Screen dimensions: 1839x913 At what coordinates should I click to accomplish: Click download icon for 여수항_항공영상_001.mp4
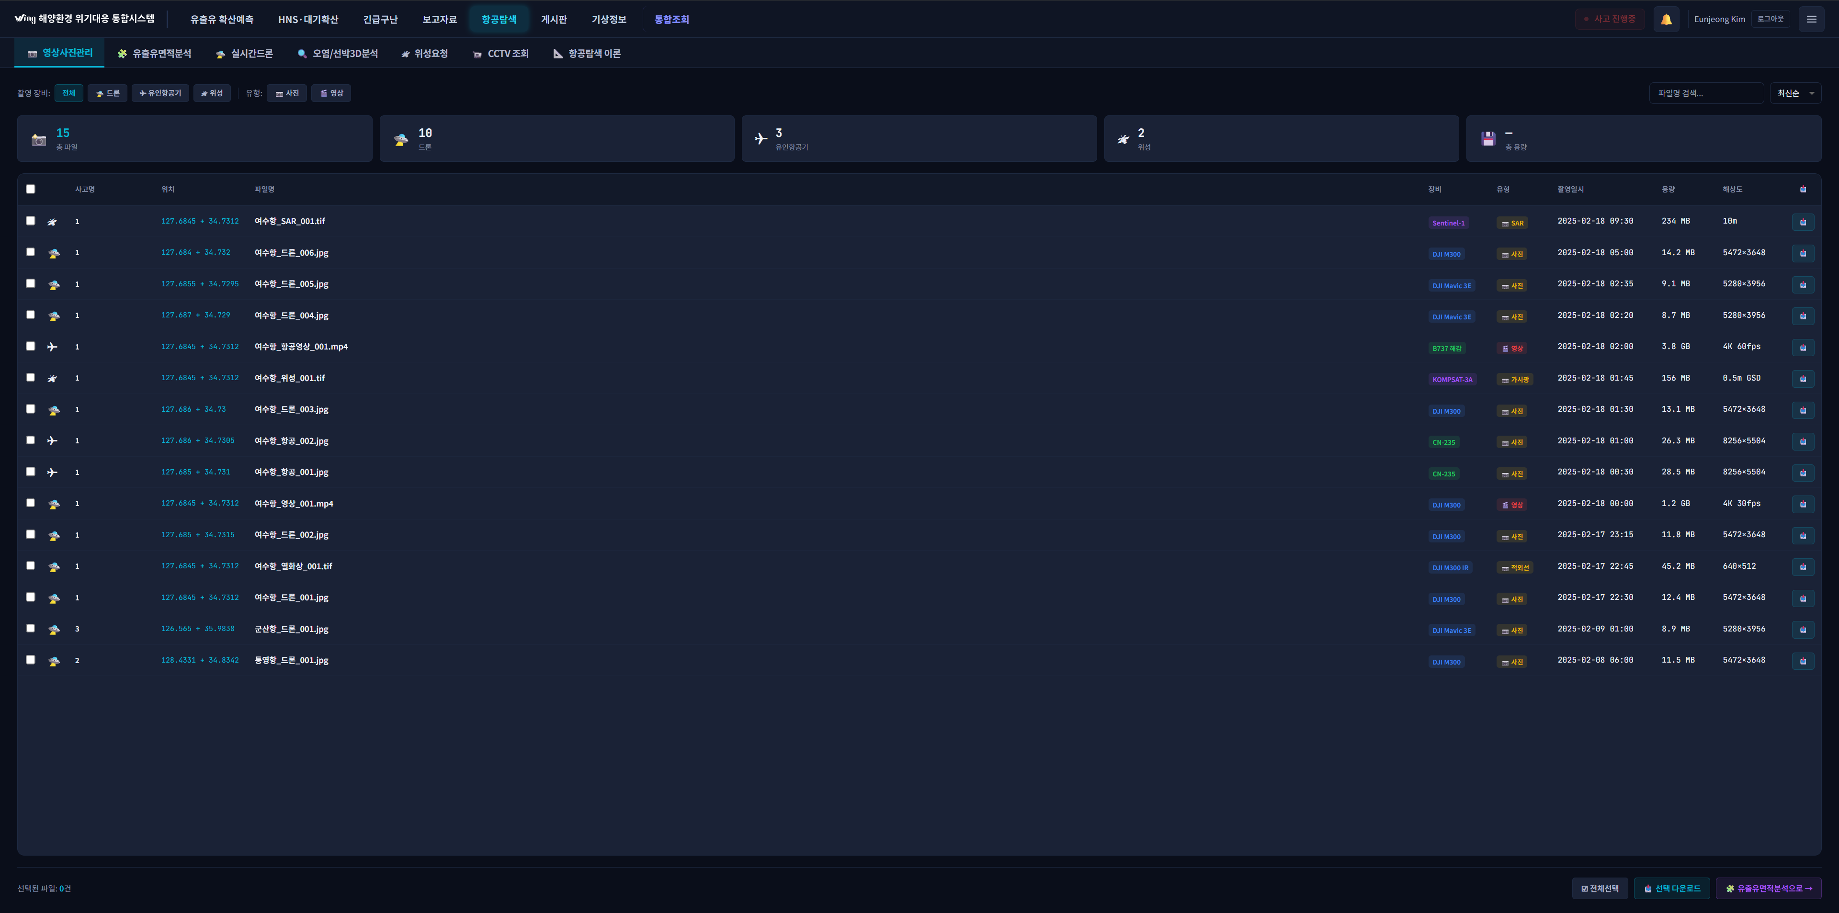[1803, 348]
